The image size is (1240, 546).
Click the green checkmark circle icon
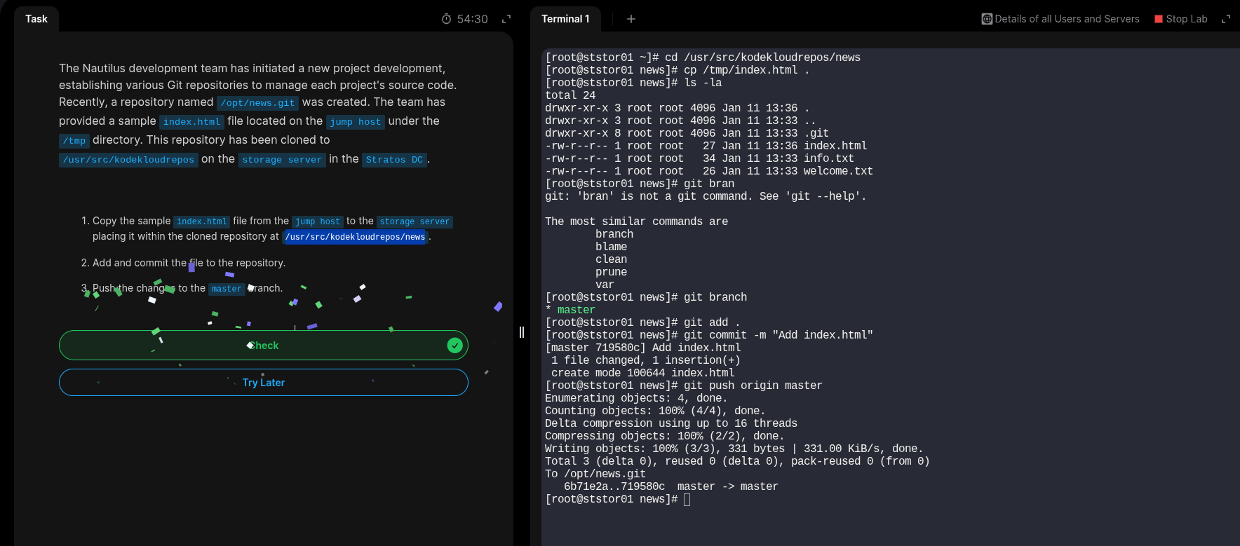coord(454,345)
